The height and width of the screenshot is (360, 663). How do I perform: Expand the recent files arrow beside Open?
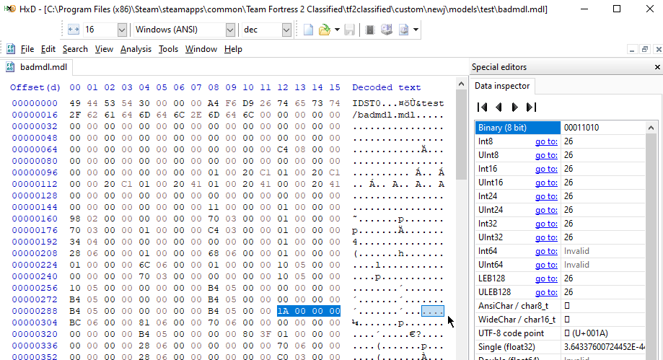[337, 30]
